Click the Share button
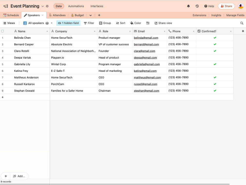Screen dimensions: 246x185 click(226, 6)
